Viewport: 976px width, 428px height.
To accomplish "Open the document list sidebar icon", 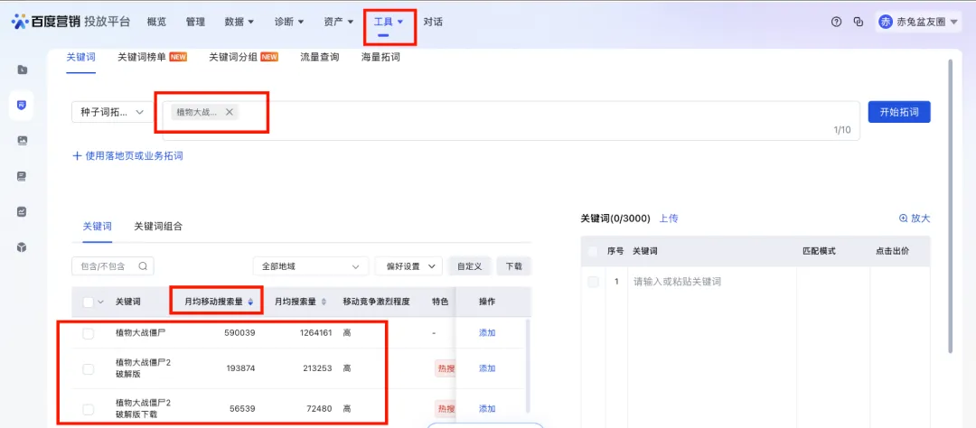I will (22, 176).
